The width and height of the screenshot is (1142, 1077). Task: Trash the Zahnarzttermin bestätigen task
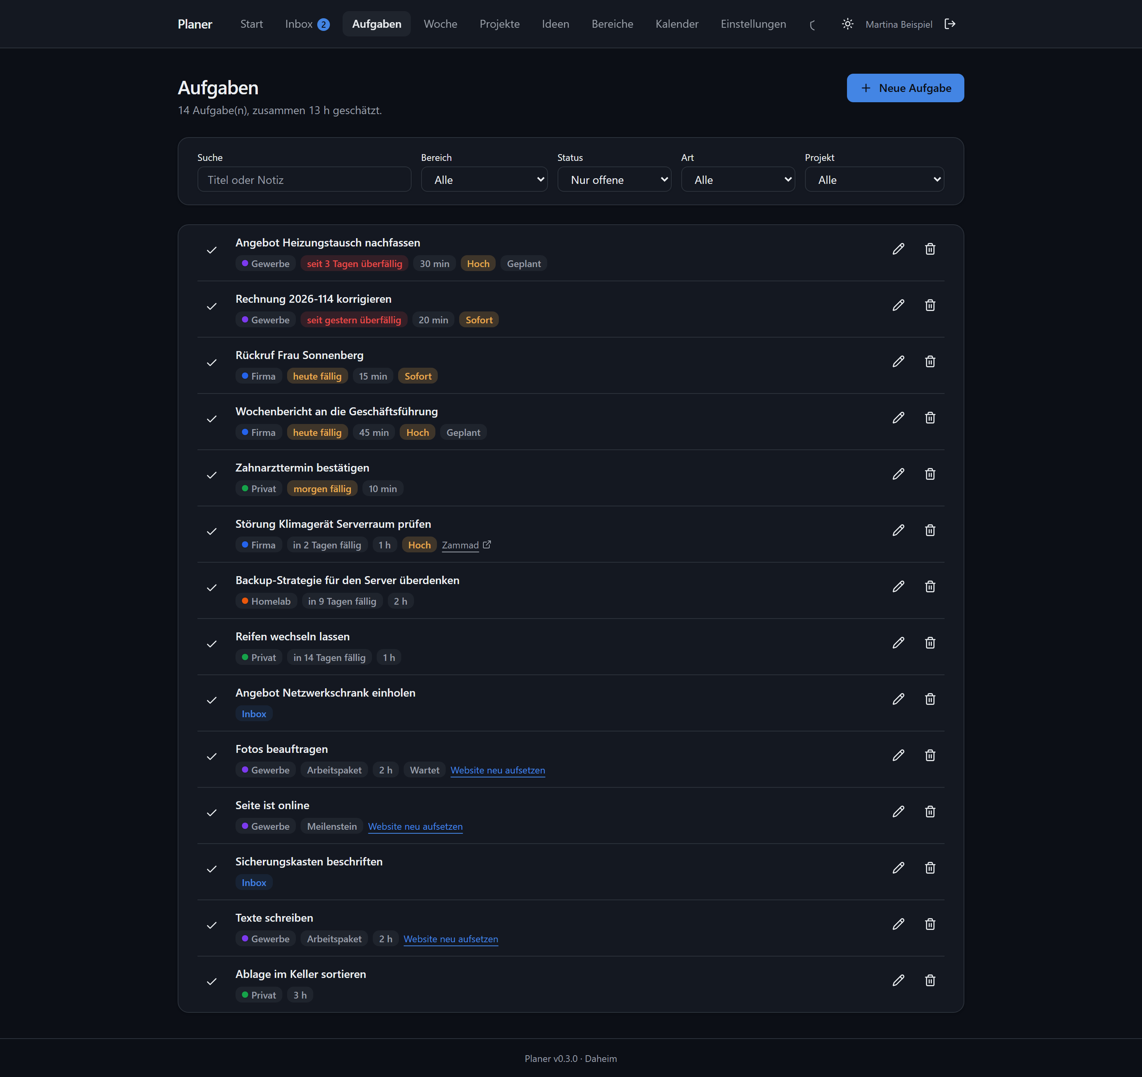click(x=930, y=474)
